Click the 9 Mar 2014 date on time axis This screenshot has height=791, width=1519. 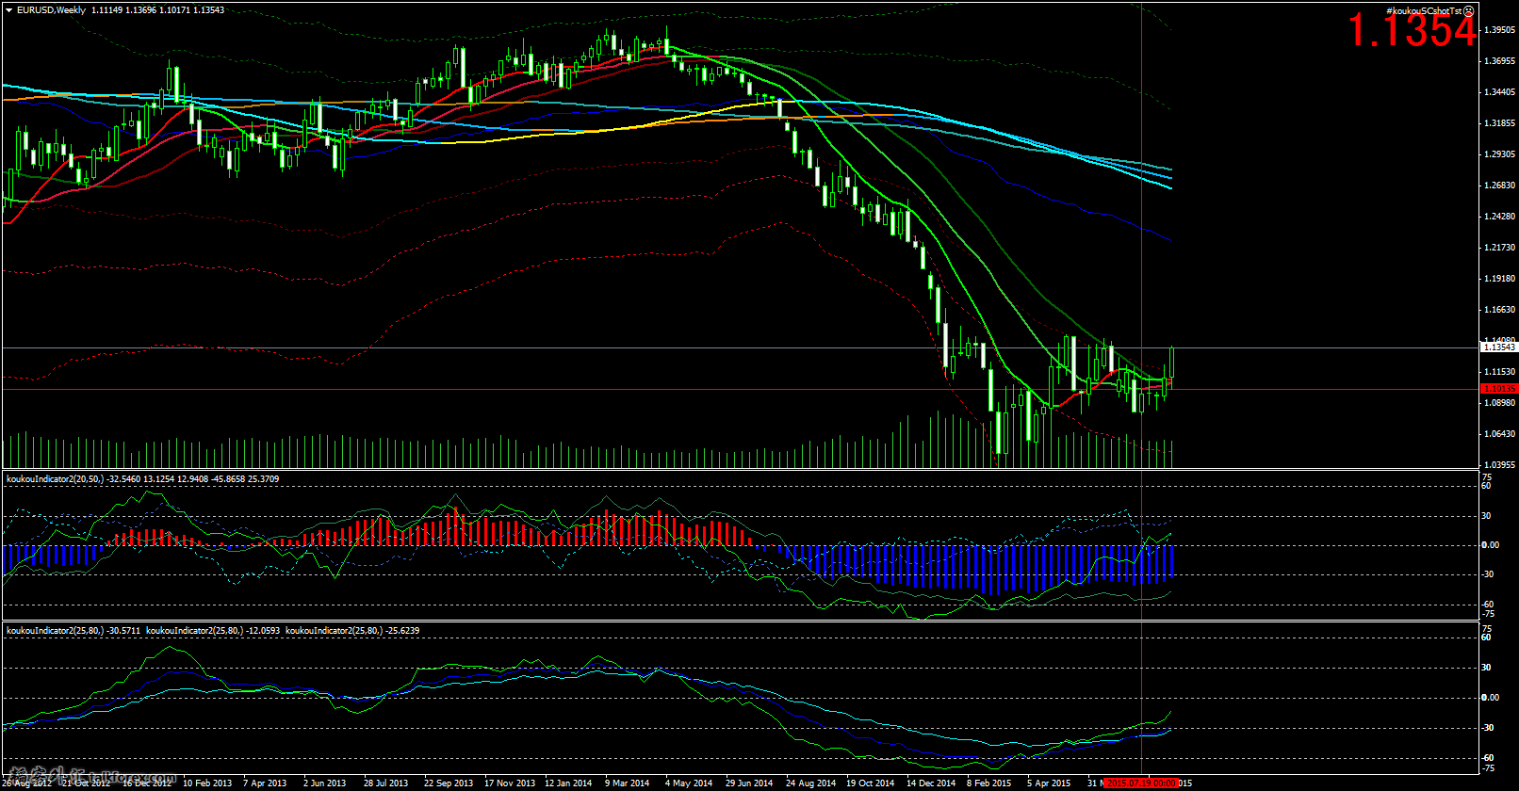[x=628, y=783]
